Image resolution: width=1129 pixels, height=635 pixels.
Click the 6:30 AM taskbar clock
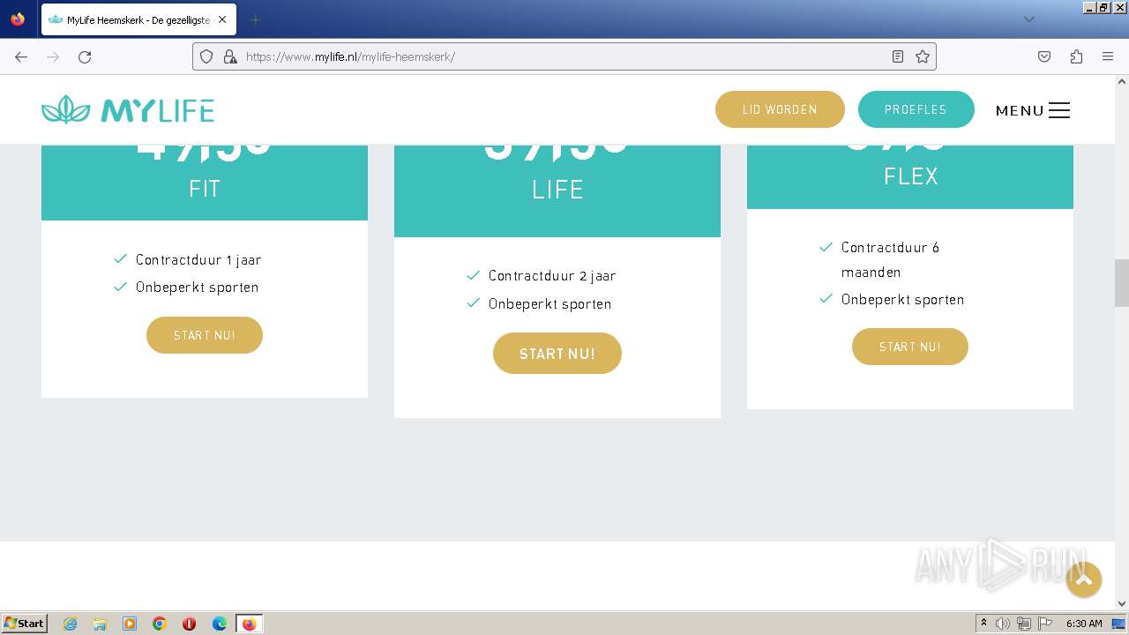tap(1084, 624)
